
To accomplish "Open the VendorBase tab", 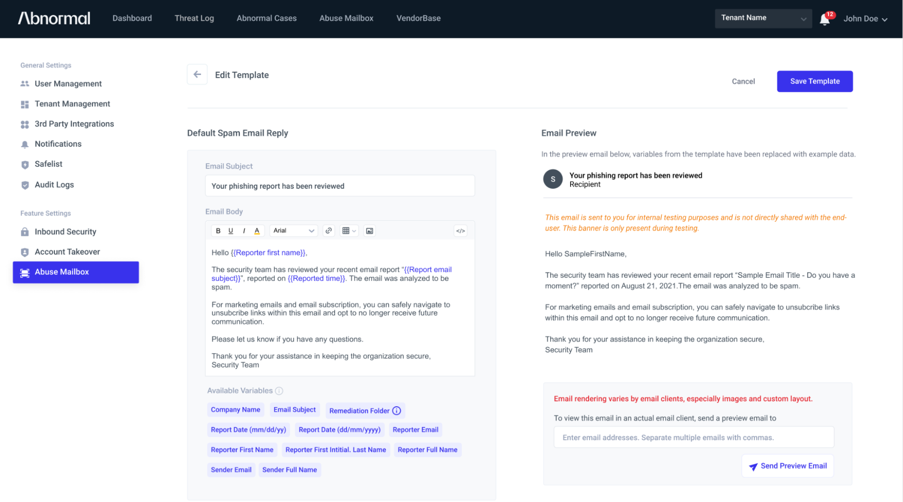I will click(418, 18).
